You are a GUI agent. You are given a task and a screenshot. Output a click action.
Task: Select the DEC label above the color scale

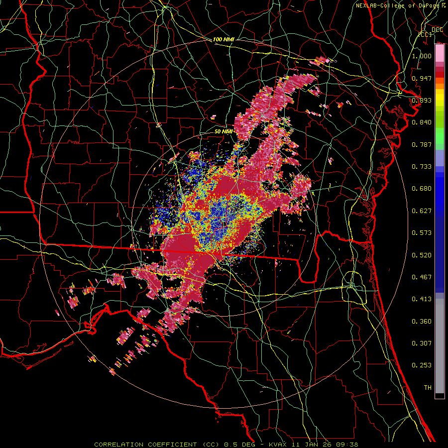[x=437, y=29]
